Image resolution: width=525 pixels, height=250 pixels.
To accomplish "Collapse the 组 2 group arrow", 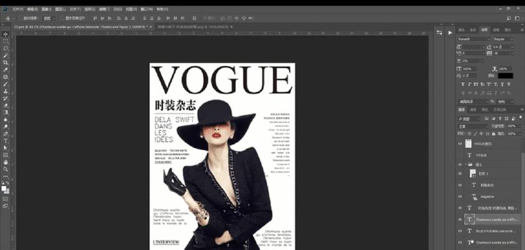I will coord(465,164).
